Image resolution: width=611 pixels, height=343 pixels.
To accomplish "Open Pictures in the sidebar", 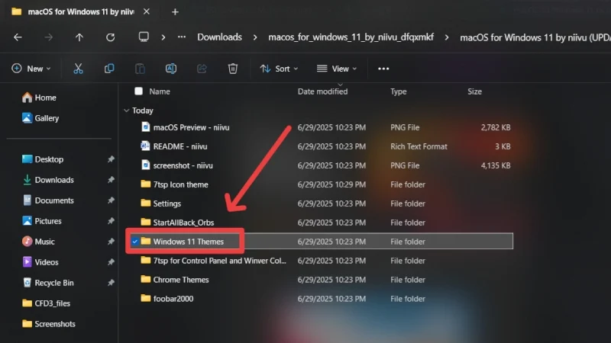I will (x=42, y=221).
